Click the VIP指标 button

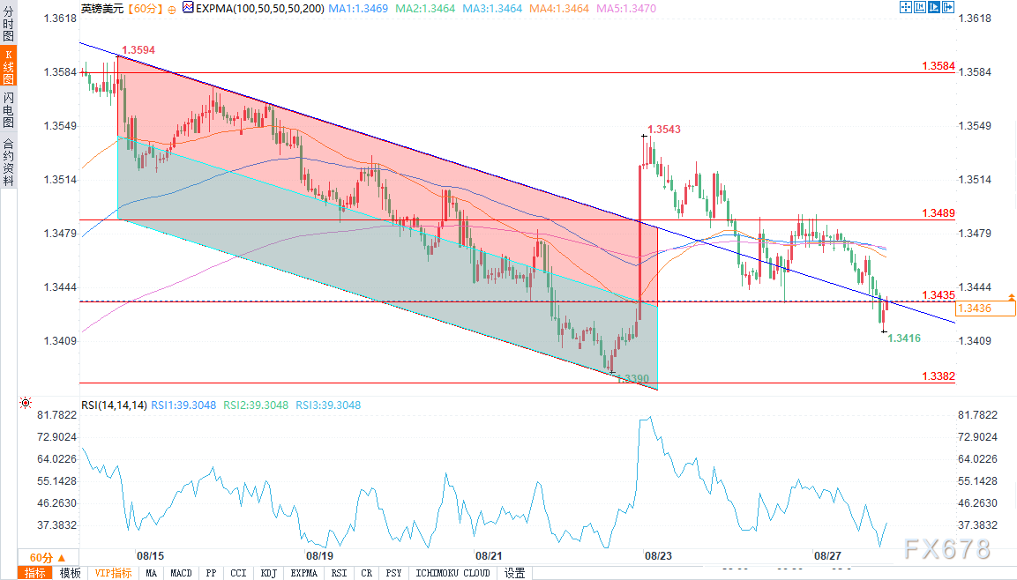coord(113,573)
